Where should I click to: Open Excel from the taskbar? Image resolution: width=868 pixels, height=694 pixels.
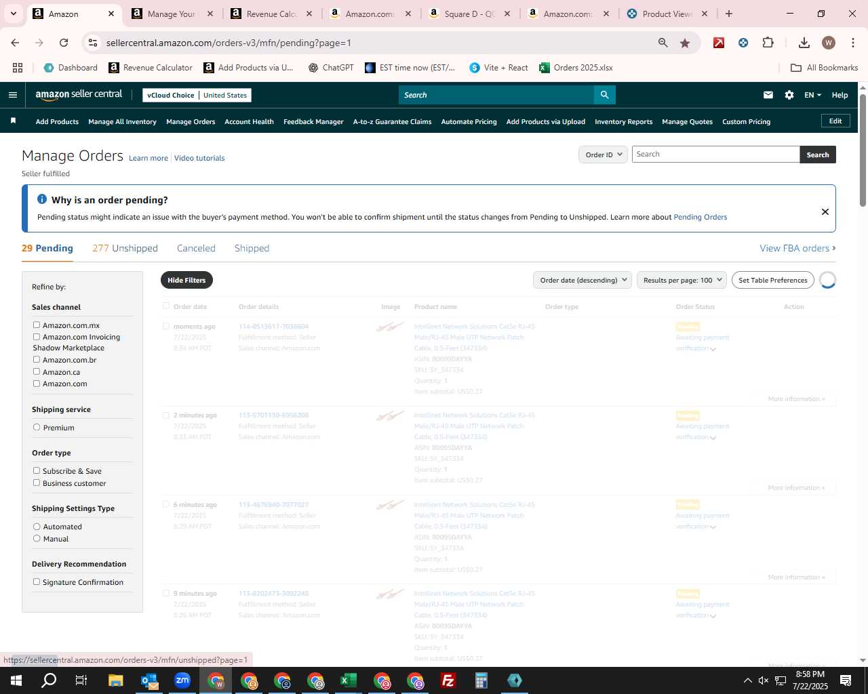tap(348, 680)
